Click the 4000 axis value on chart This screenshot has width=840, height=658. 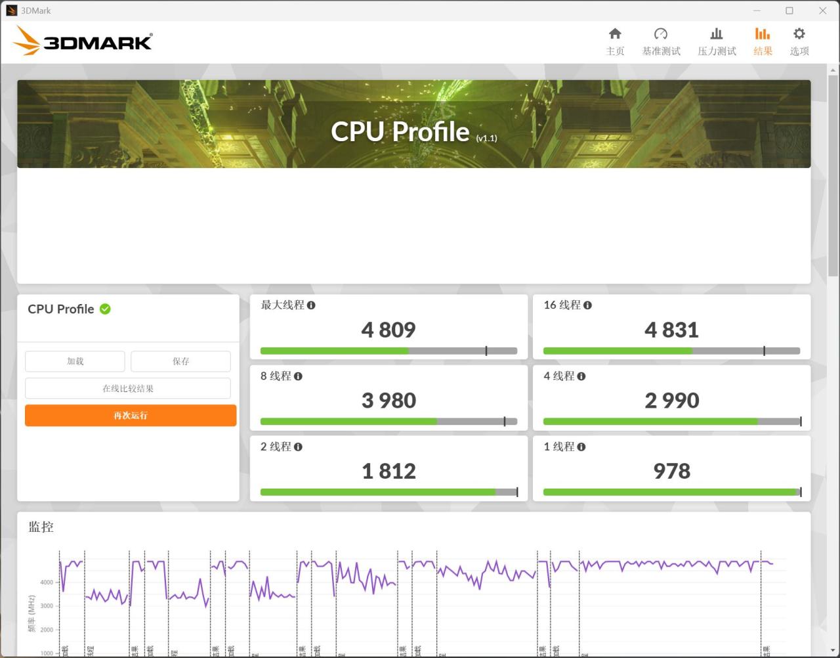point(47,582)
